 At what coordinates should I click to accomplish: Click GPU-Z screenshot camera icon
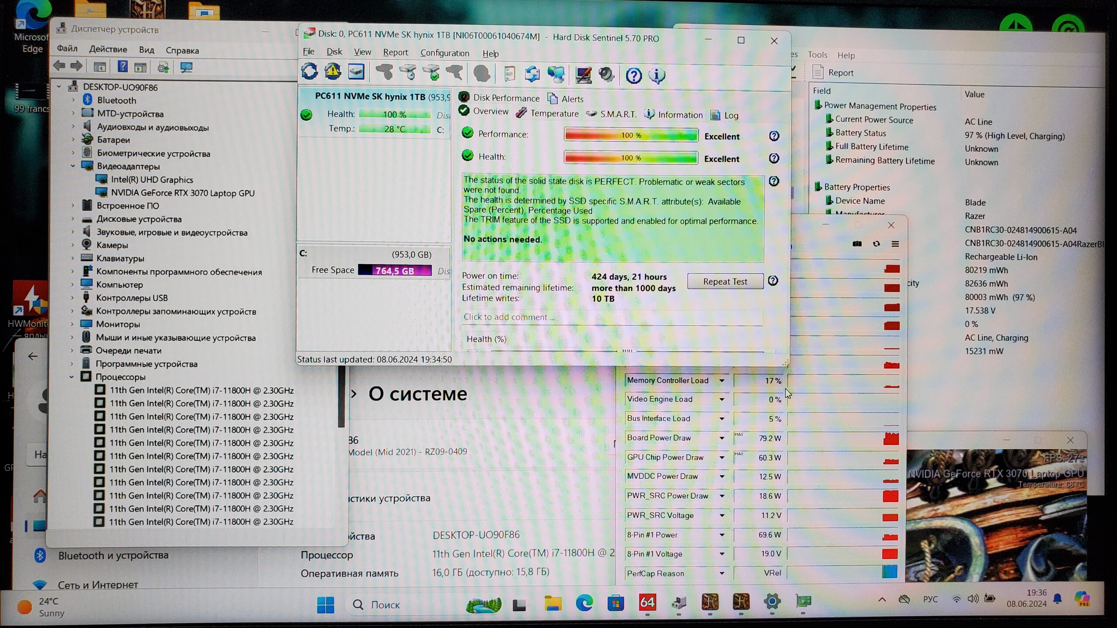click(857, 244)
